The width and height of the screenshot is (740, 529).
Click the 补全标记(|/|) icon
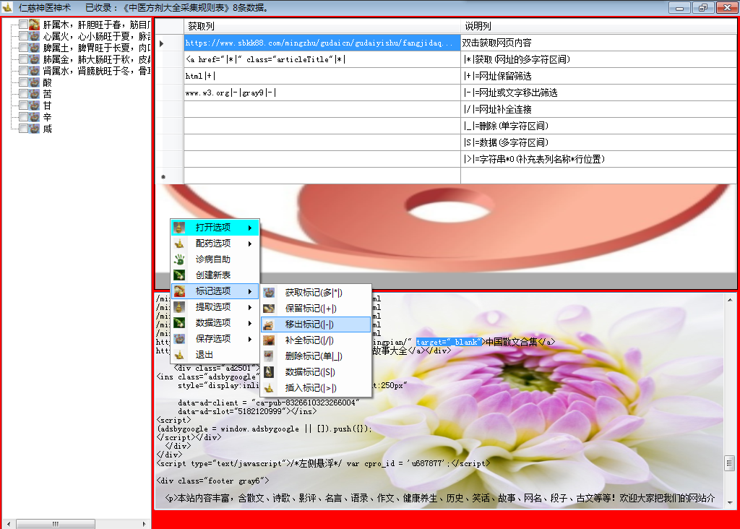269,340
